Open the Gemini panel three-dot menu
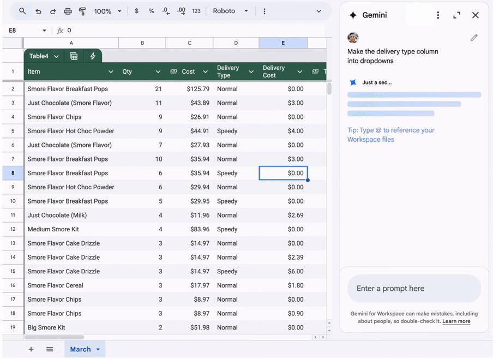 438,15
